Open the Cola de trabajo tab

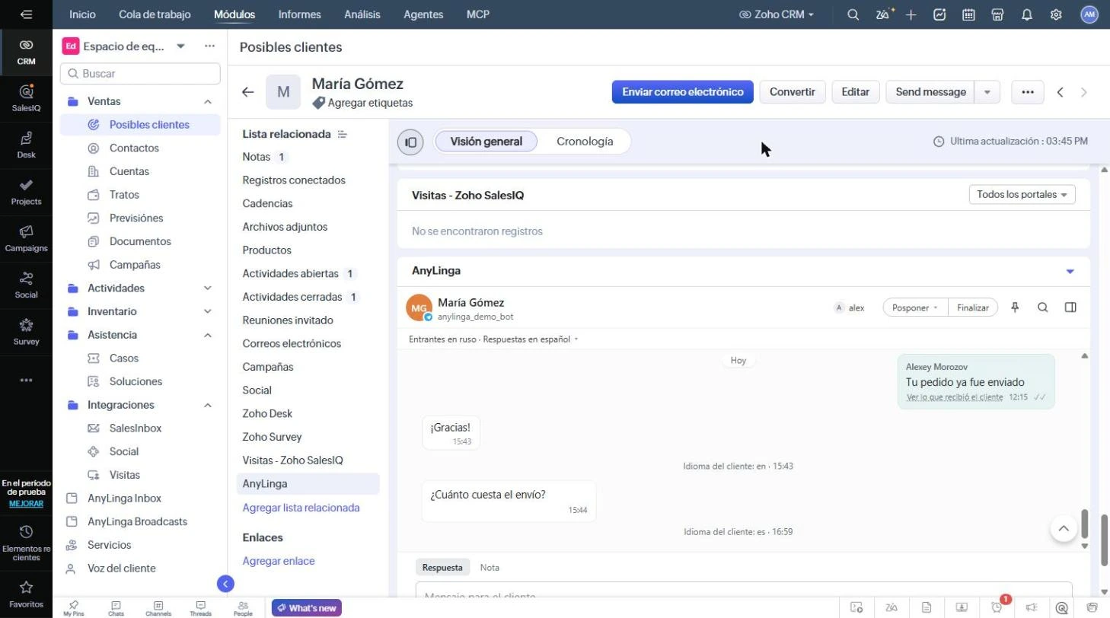click(x=155, y=14)
